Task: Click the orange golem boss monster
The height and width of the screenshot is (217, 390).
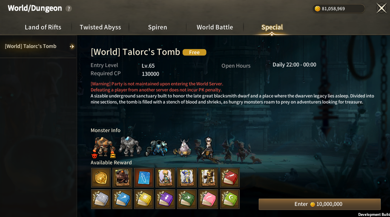Action: (x=104, y=147)
